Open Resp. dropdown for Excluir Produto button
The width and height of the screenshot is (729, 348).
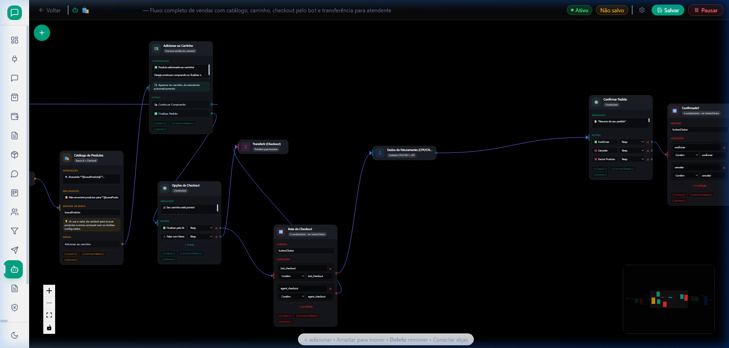(x=632, y=159)
